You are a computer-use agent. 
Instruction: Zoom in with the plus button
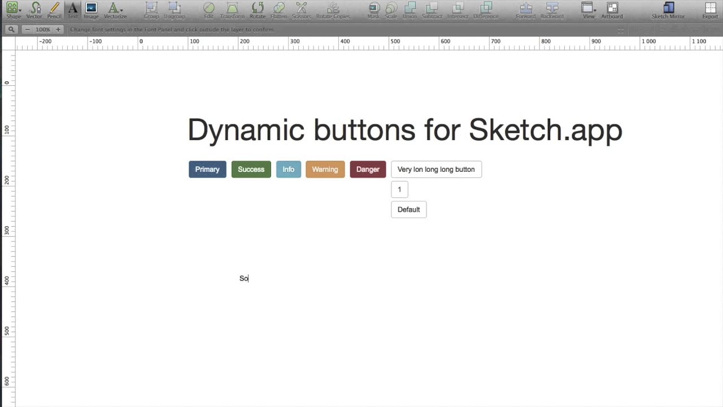(x=58, y=29)
